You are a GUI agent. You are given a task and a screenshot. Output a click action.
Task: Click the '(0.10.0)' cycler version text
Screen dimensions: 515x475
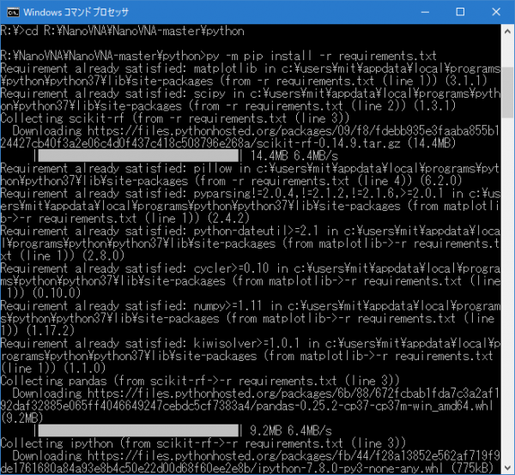click(x=57, y=293)
